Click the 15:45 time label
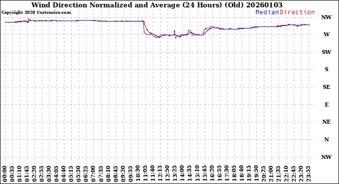Screen dimensions: 339x184 click(x=204, y=174)
